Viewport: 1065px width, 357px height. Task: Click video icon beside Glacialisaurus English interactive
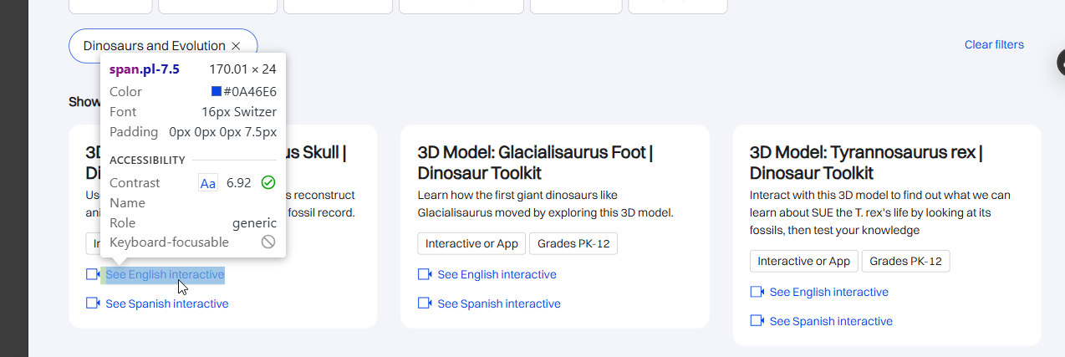coord(425,274)
